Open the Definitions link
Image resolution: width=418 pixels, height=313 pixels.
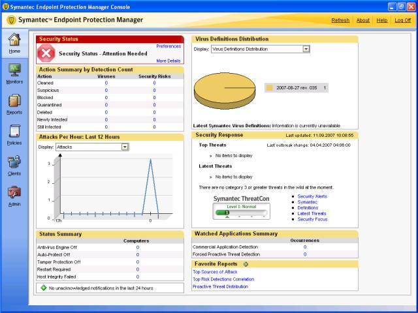pyautogui.click(x=308, y=208)
